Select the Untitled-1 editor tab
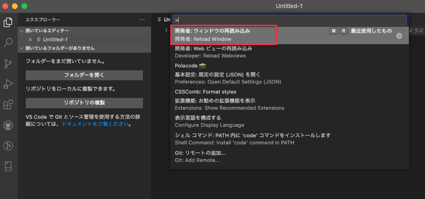Viewport: 425px width, 199px height. 164,20
